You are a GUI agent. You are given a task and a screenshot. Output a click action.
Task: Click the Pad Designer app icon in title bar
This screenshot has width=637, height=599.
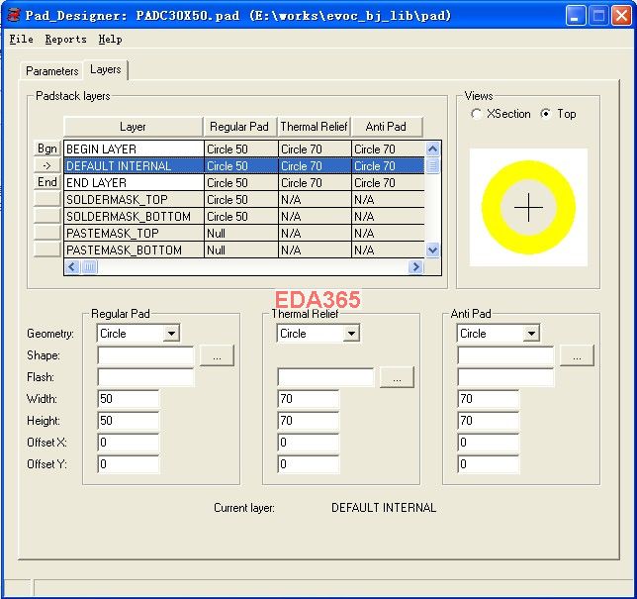pyautogui.click(x=14, y=16)
